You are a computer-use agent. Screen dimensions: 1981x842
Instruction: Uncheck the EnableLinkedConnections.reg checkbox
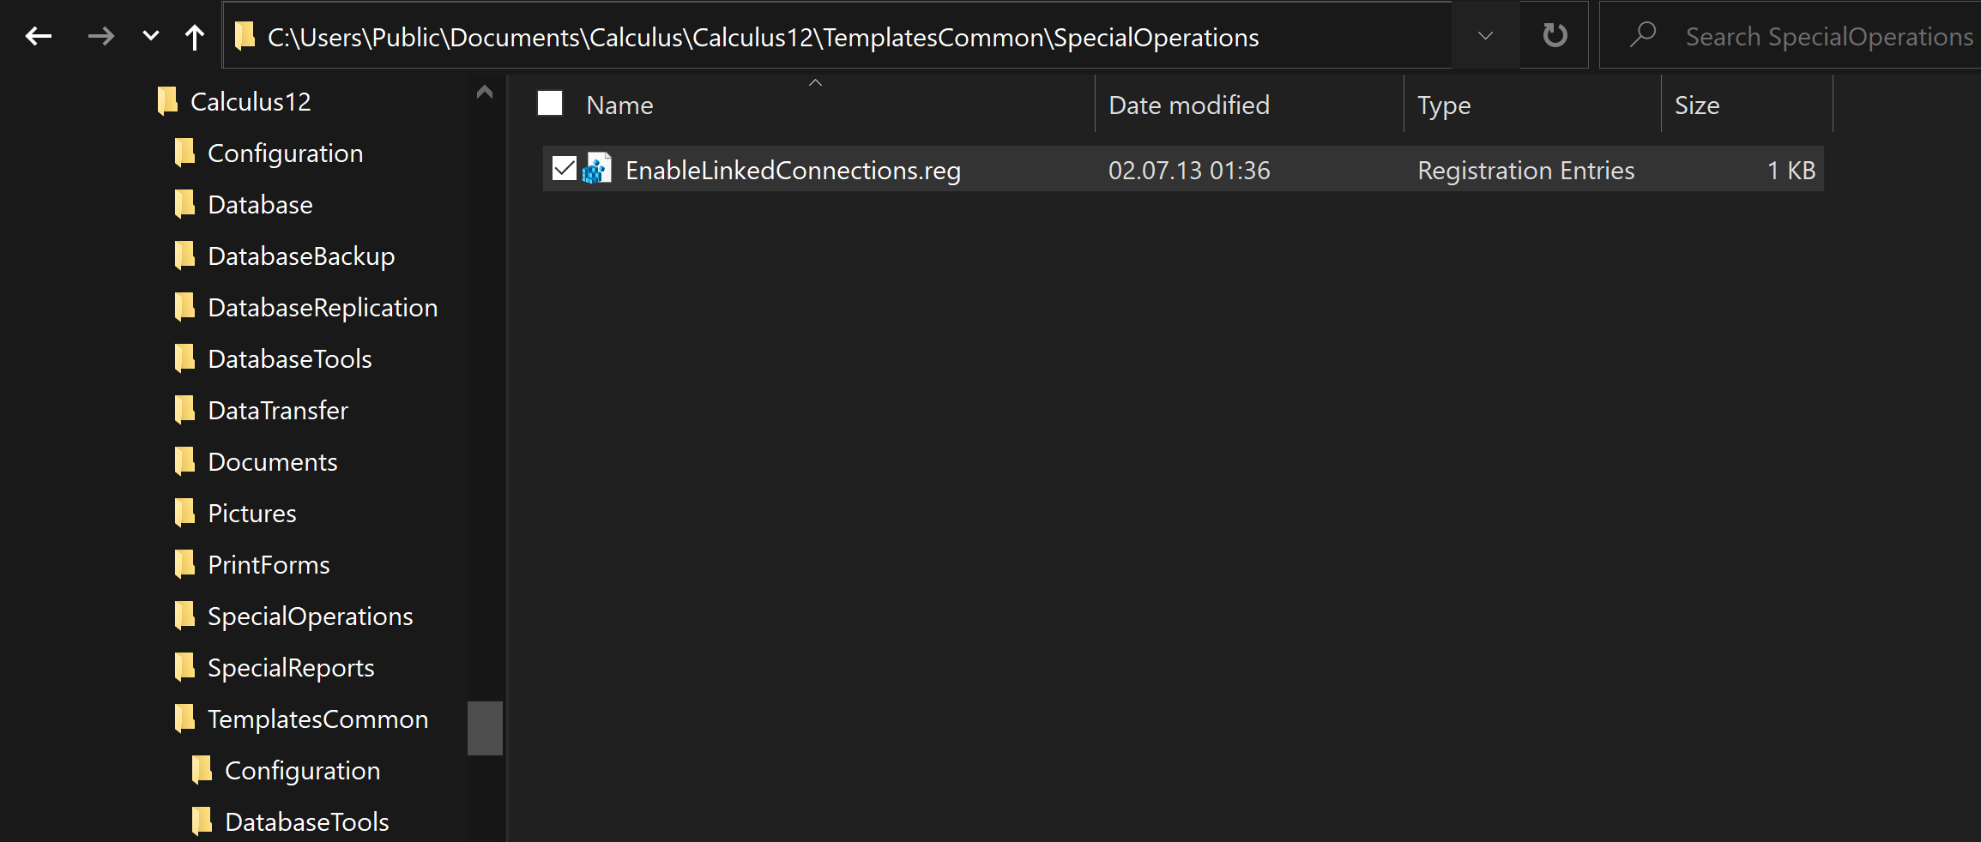[x=564, y=169]
